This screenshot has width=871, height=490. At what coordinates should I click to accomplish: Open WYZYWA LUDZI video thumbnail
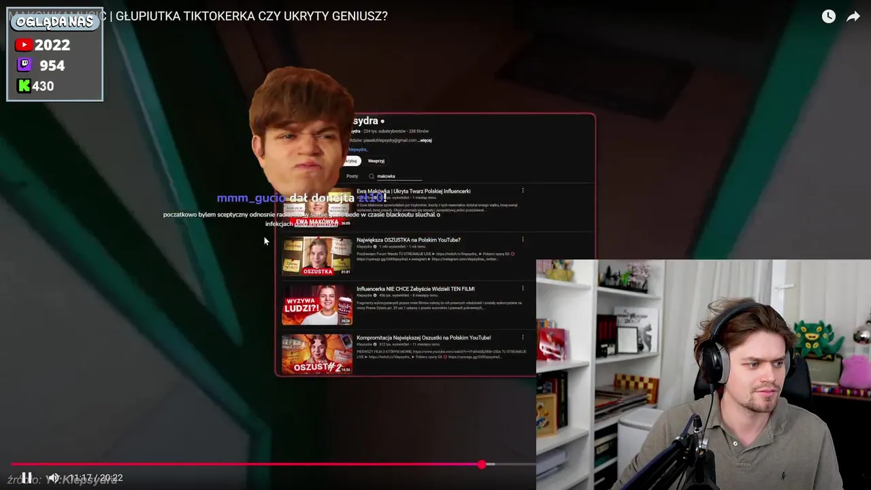pos(317,304)
